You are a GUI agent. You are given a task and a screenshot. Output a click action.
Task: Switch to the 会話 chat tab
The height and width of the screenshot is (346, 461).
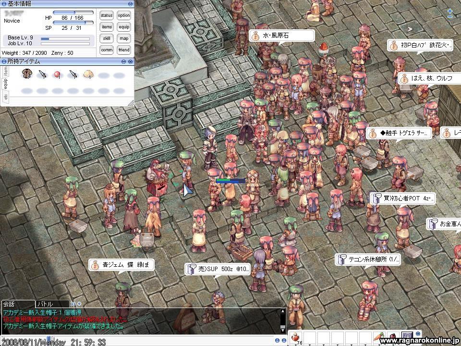pyautogui.click(x=18, y=304)
